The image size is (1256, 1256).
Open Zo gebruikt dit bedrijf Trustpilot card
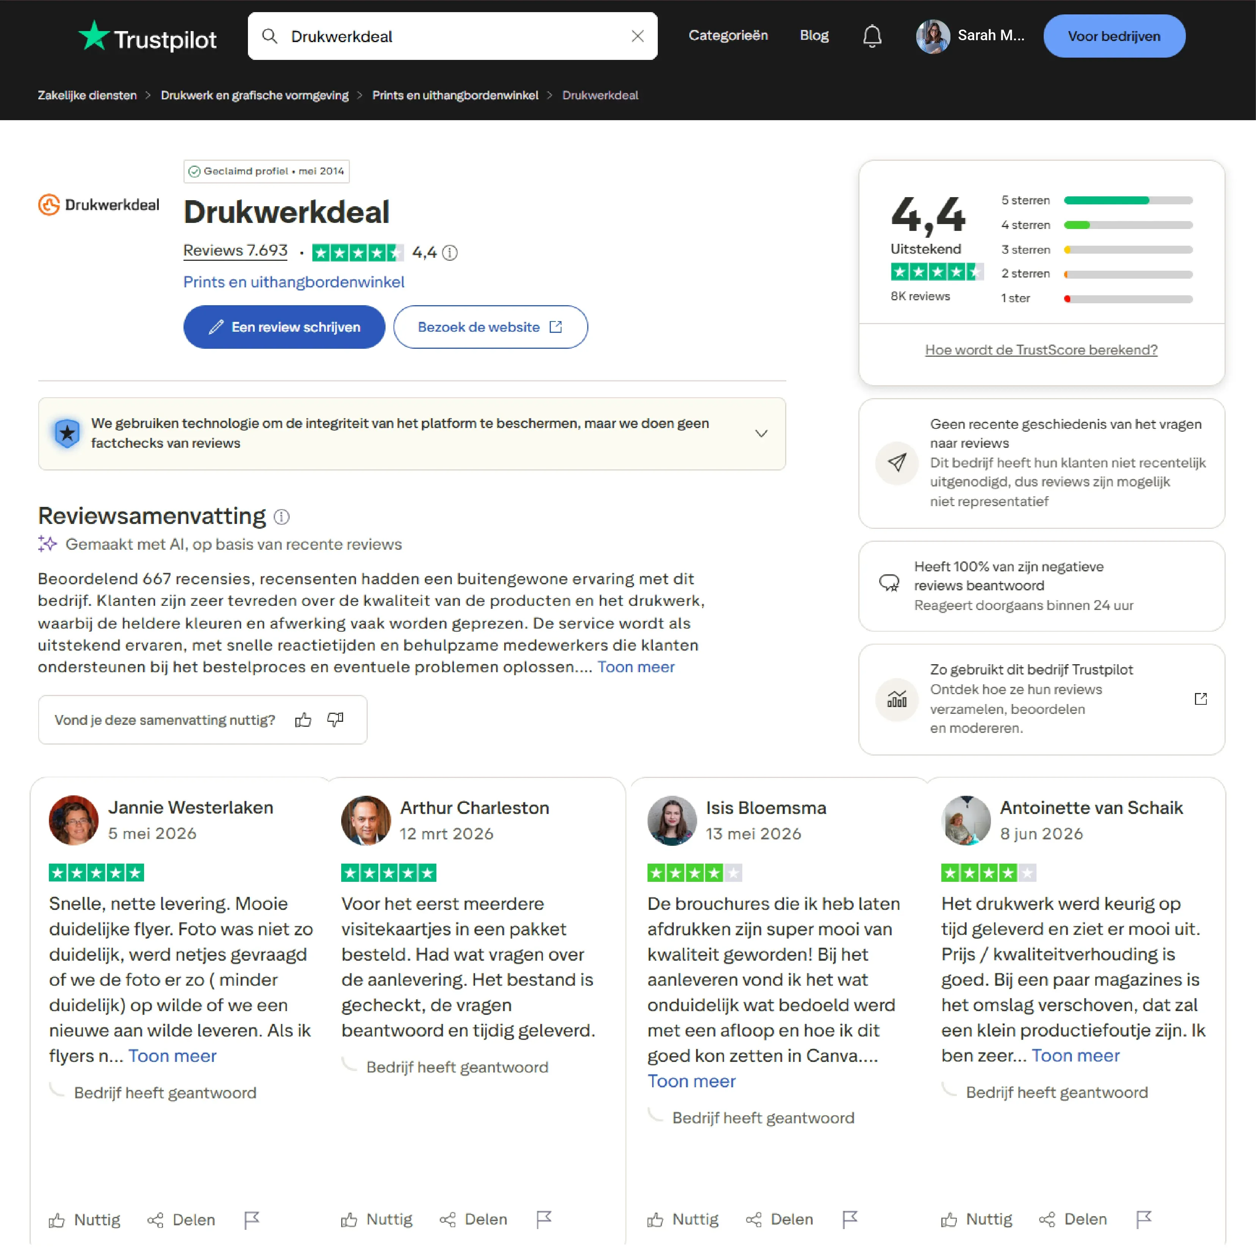pyautogui.click(x=1041, y=699)
